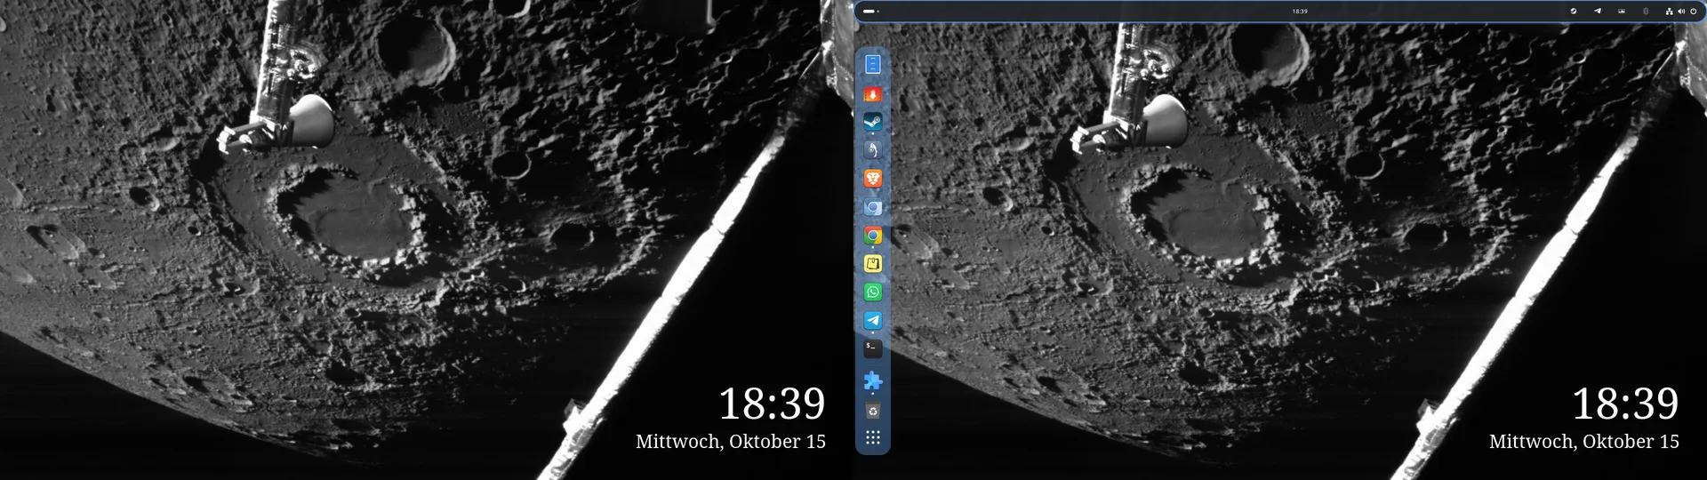Launch the headphones app in the dock
Viewport: 1707px width, 480px height.
point(873,150)
